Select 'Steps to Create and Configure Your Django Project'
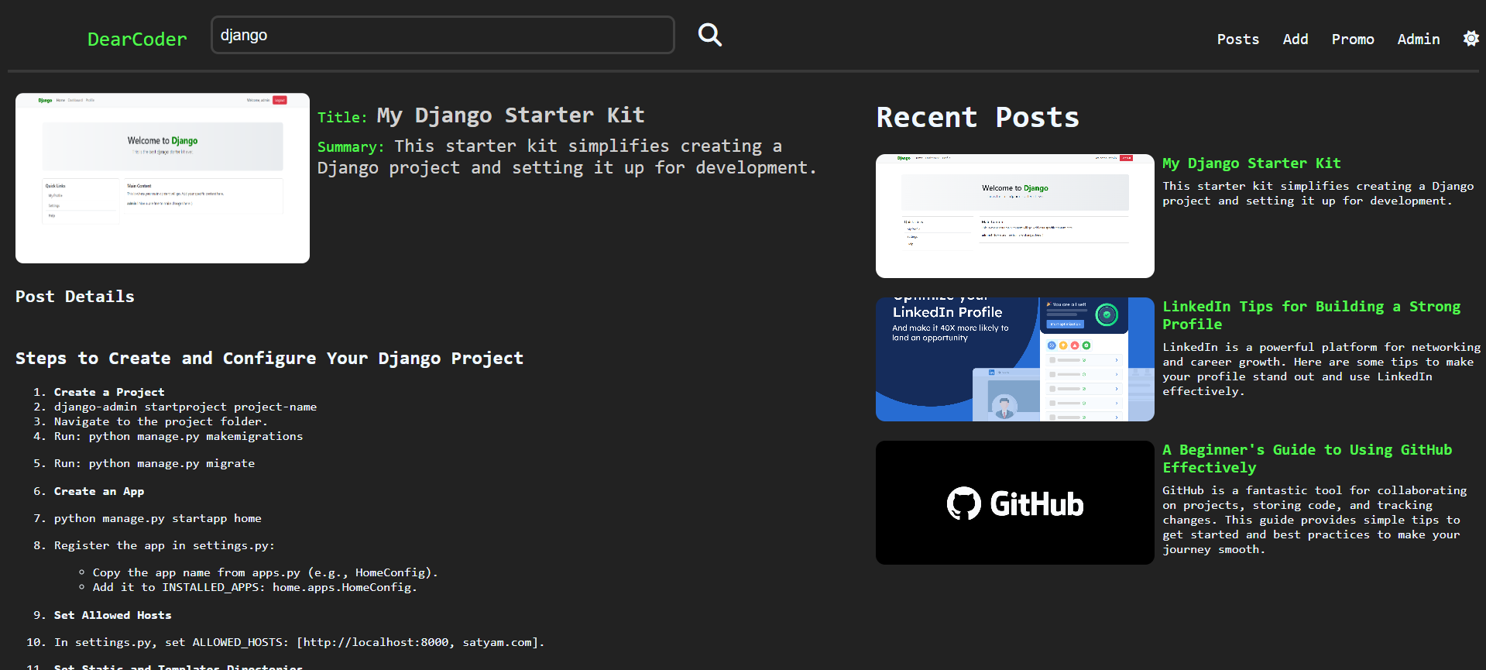The height and width of the screenshot is (670, 1486). [269, 359]
